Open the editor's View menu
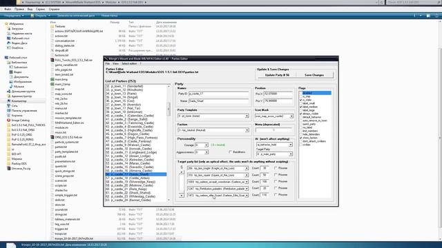Image resolution: width=442 pixels, height=248 pixels. click(115, 64)
